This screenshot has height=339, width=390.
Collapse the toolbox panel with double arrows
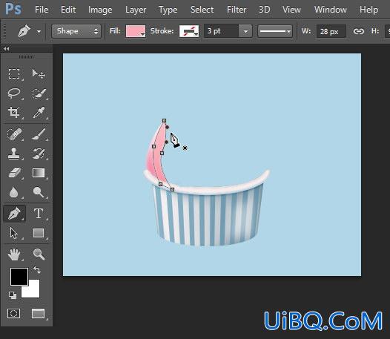pyautogui.click(x=7, y=49)
